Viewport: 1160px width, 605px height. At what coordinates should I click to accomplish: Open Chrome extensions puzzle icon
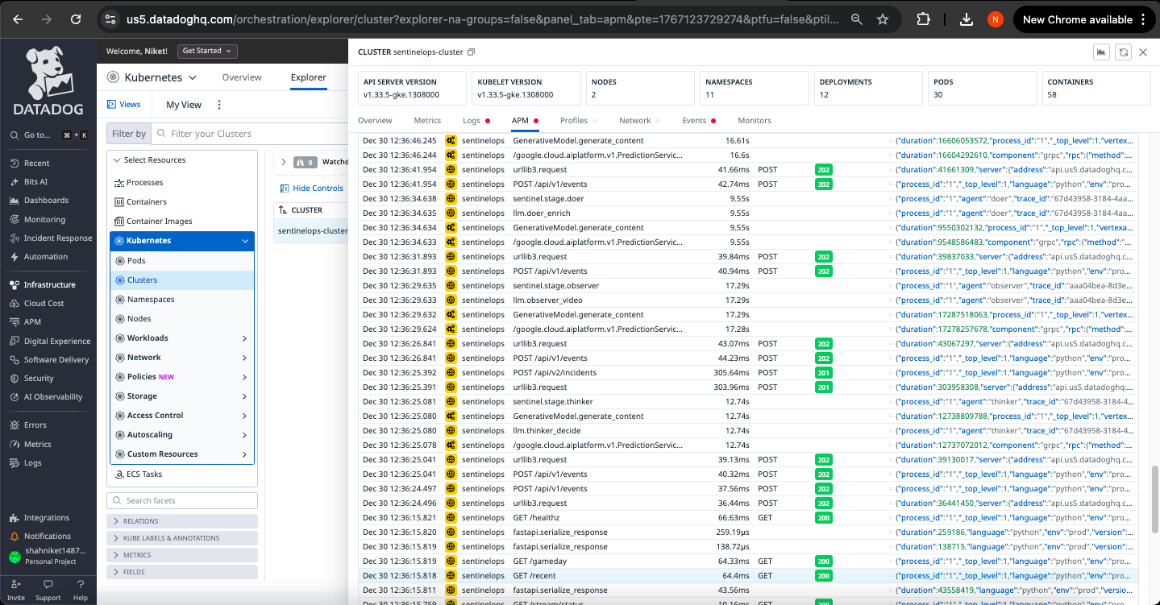tap(924, 19)
